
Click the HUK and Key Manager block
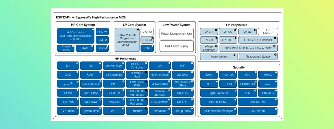point(218,111)
